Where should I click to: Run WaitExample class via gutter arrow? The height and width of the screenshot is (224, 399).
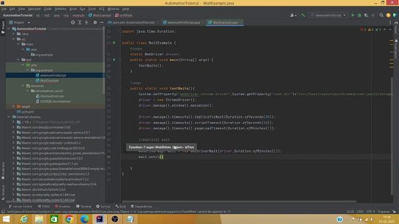tap(114, 43)
